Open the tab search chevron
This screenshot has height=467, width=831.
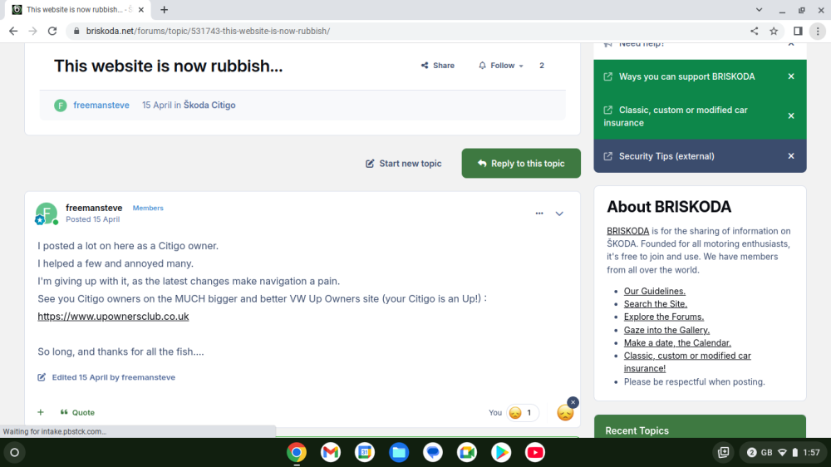[x=759, y=9]
